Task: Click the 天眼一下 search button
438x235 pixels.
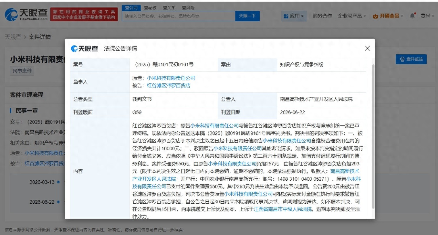Action: [247, 16]
